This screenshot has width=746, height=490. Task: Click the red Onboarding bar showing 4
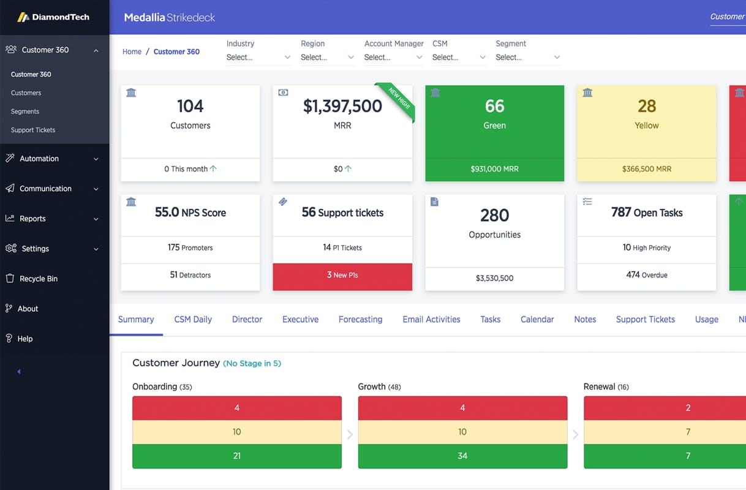pyautogui.click(x=237, y=408)
